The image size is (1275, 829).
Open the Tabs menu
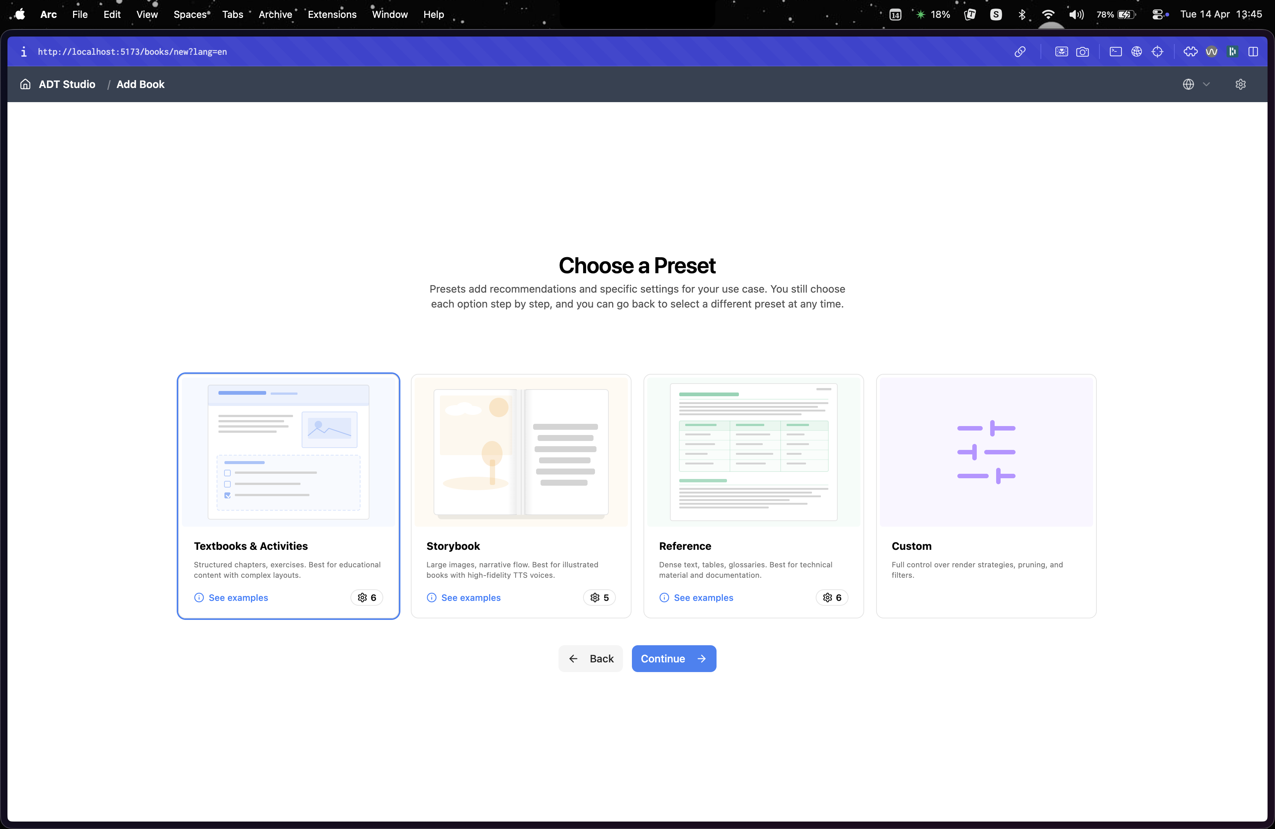coord(233,15)
